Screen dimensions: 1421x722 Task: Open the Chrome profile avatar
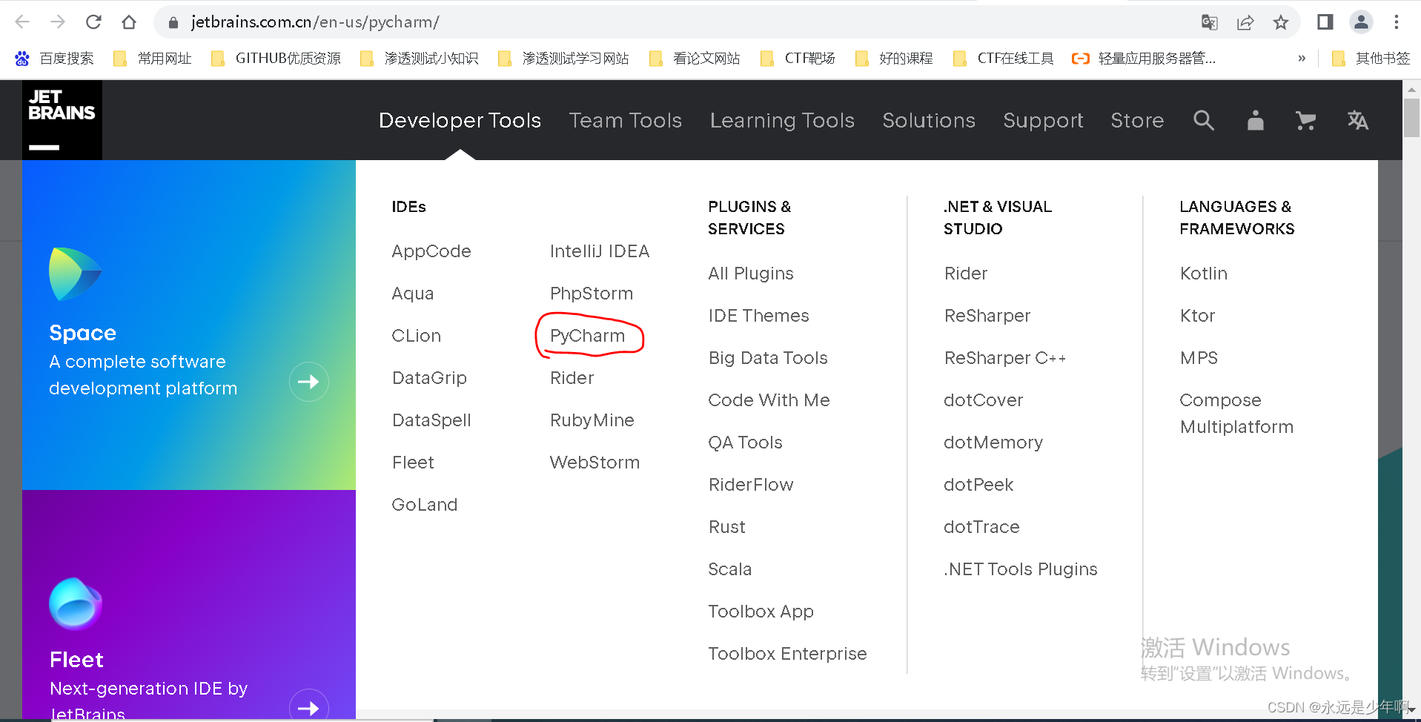pyautogui.click(x=1361, y=22)
